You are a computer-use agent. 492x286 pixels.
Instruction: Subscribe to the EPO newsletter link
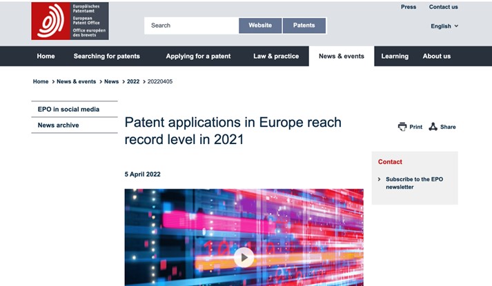[x=414, y=183]
